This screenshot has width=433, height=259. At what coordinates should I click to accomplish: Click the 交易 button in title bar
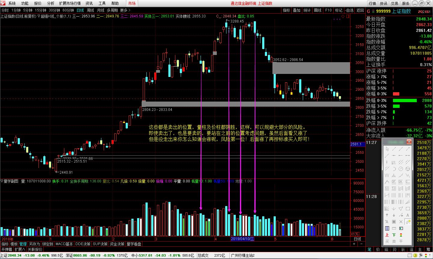pos(395,3)
